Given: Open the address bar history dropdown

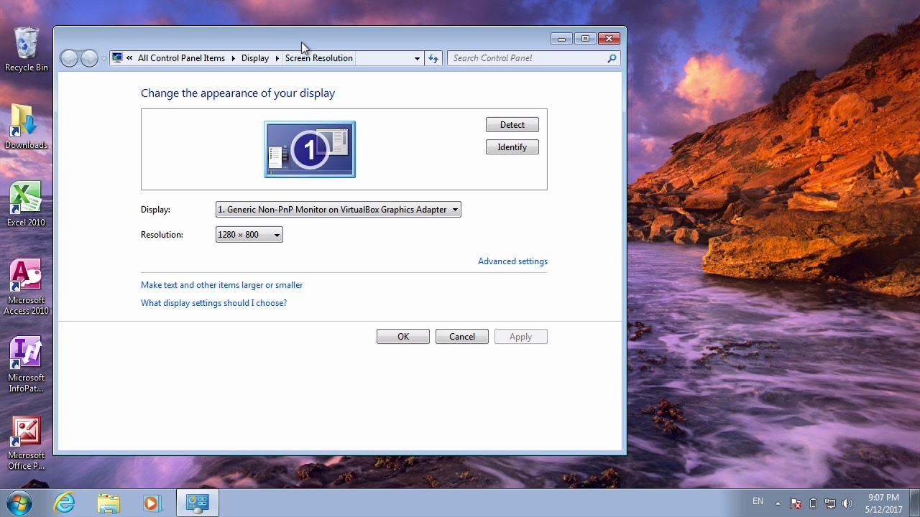Looking at the screenshot, I should point(417,58).
